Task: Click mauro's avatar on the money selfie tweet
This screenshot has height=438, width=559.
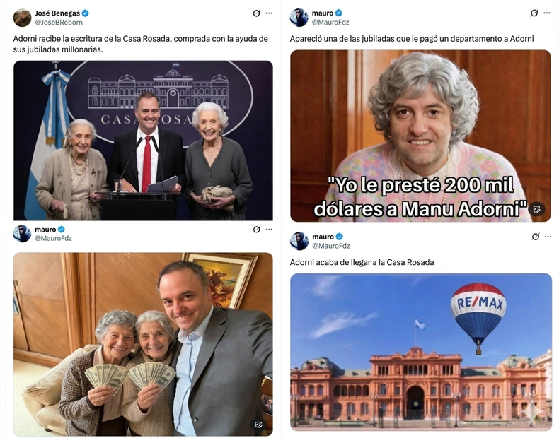Action: 22,234
